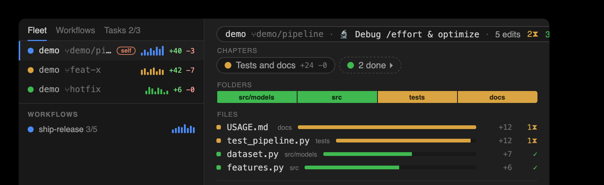Select the demo hotfix row
This screenshot has height=185, width=604.
[x=111, y=90]
